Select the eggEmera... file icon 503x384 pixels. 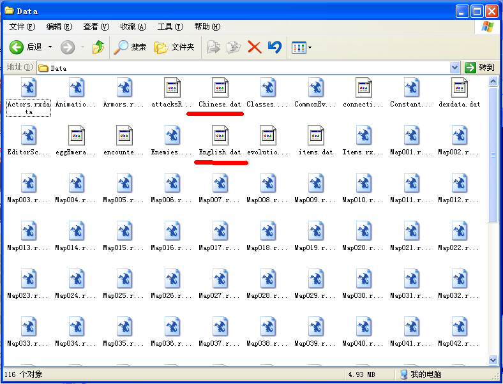tap(77, 135)
